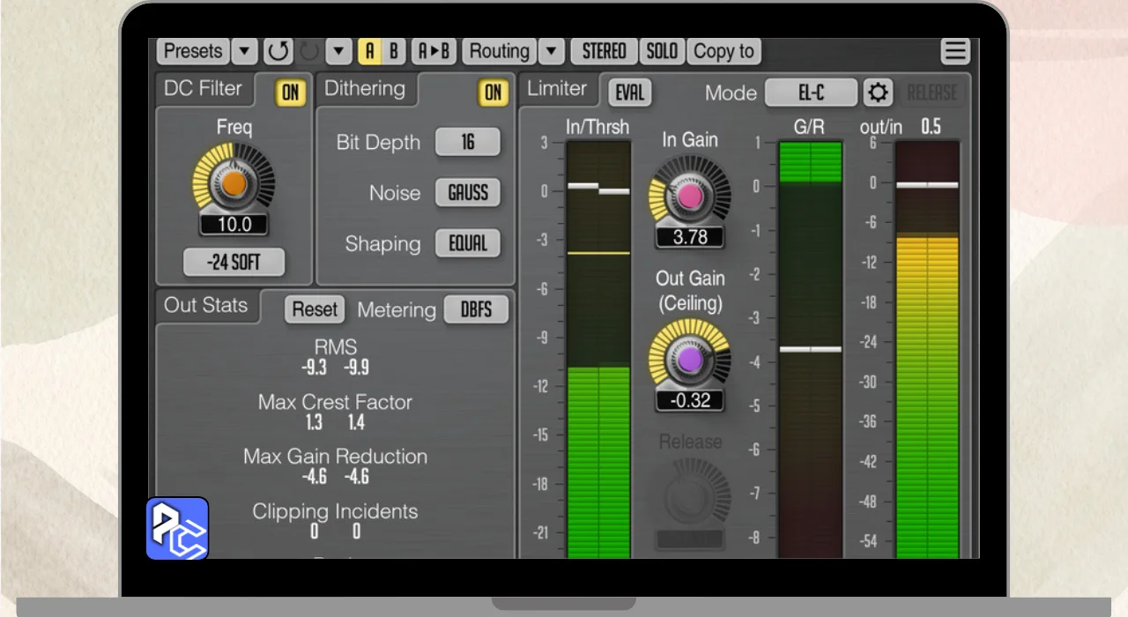Click the DC Filter Freq value field 10.0
This screenshot has height=617, width=1128.
(x=234, y=225)
